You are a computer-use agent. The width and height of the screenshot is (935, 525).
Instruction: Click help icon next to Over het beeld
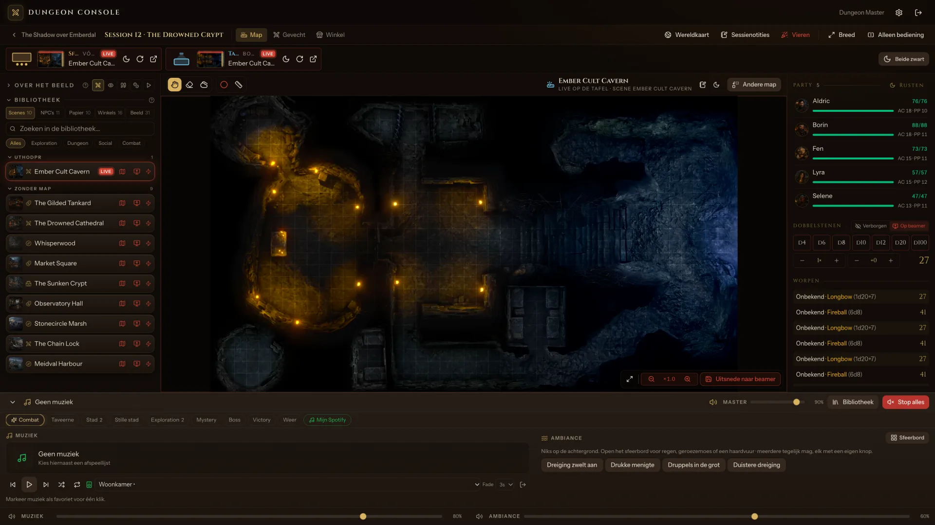pos(85,85)
